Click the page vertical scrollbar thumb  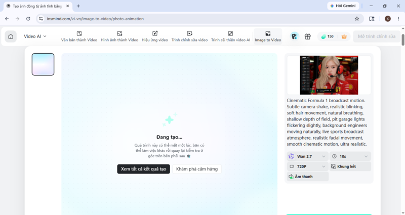(402, 39)
